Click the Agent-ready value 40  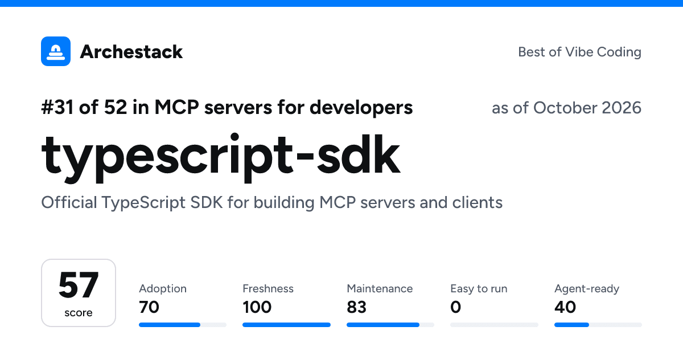coord(565,307)
